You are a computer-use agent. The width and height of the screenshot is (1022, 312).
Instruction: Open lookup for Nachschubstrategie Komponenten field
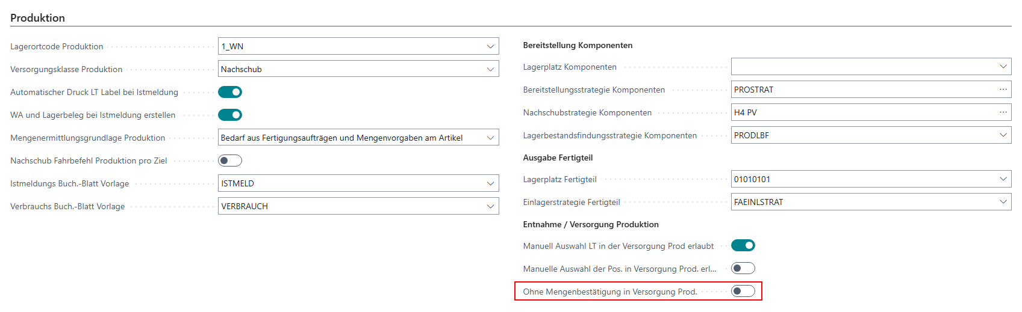click(1003, 112)
